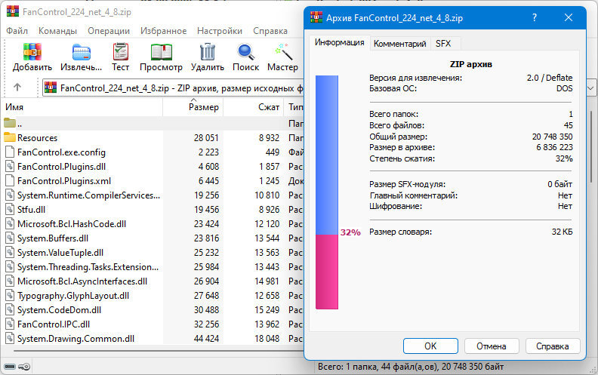Click the 32% compression ratio bar
598x375 pixels.
click(x=327, y=192)
